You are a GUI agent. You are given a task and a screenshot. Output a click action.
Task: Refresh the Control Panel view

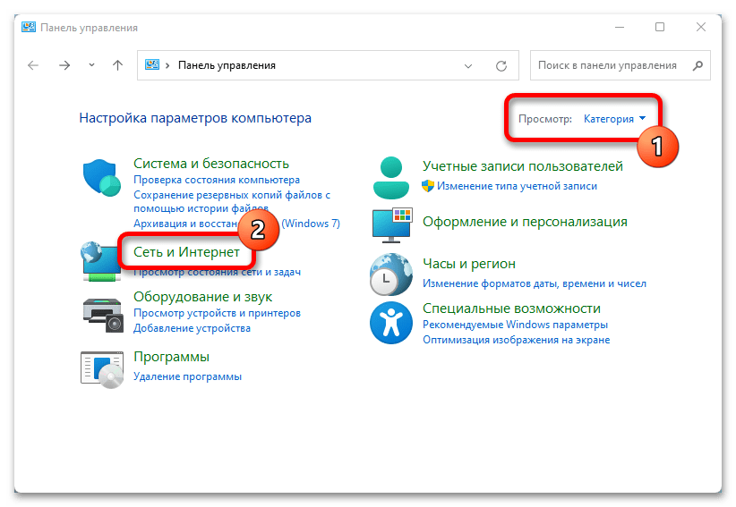(x=501, y=65)
